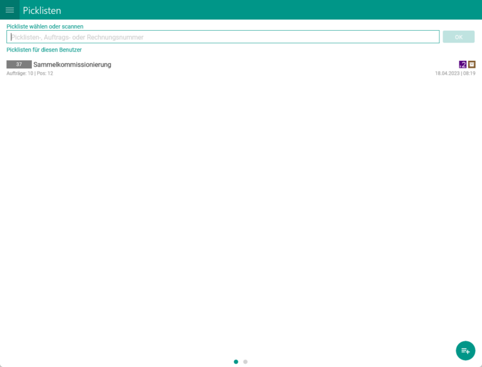Click the date 18.04.2023 on the picklist
Viewport: 482px width, 367px height.
pos(447,73)
